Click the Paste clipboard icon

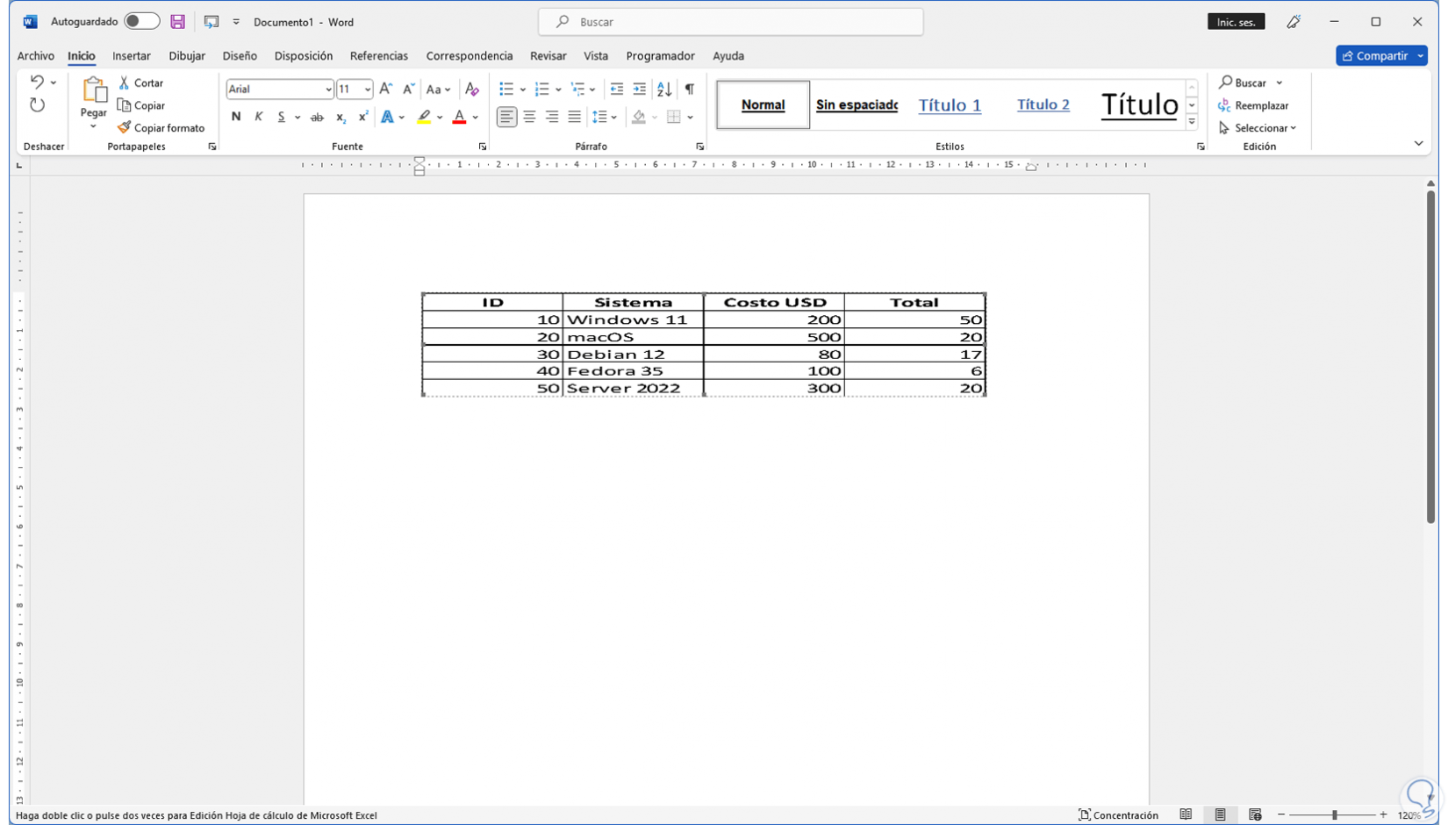coord(93,90)
